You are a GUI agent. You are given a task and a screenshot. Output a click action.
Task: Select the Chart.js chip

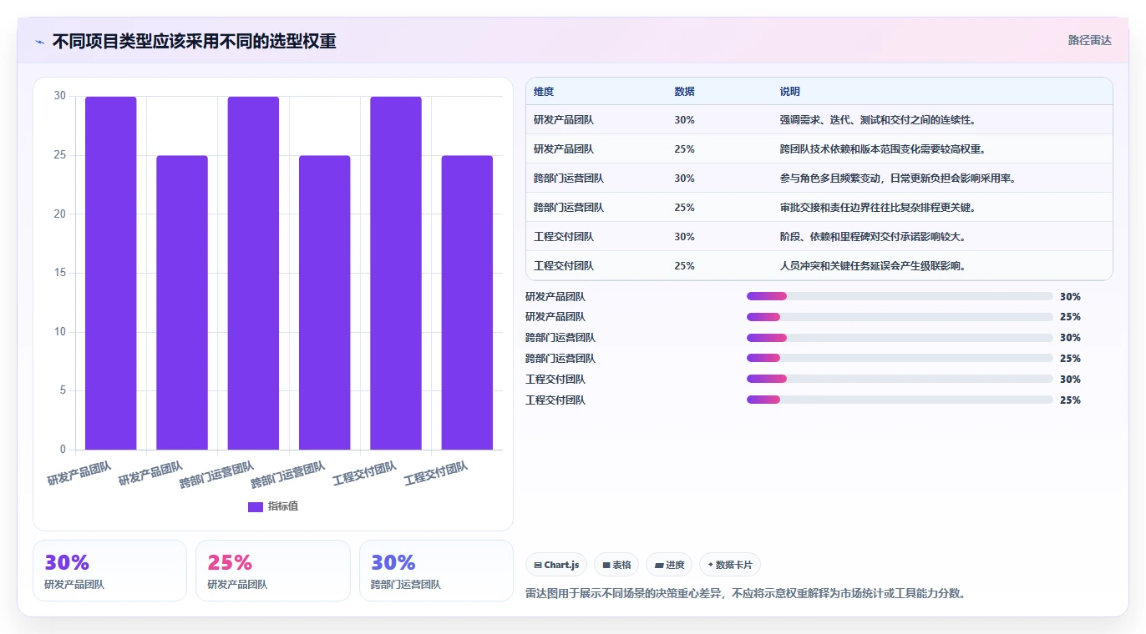(x=556, y=565)
